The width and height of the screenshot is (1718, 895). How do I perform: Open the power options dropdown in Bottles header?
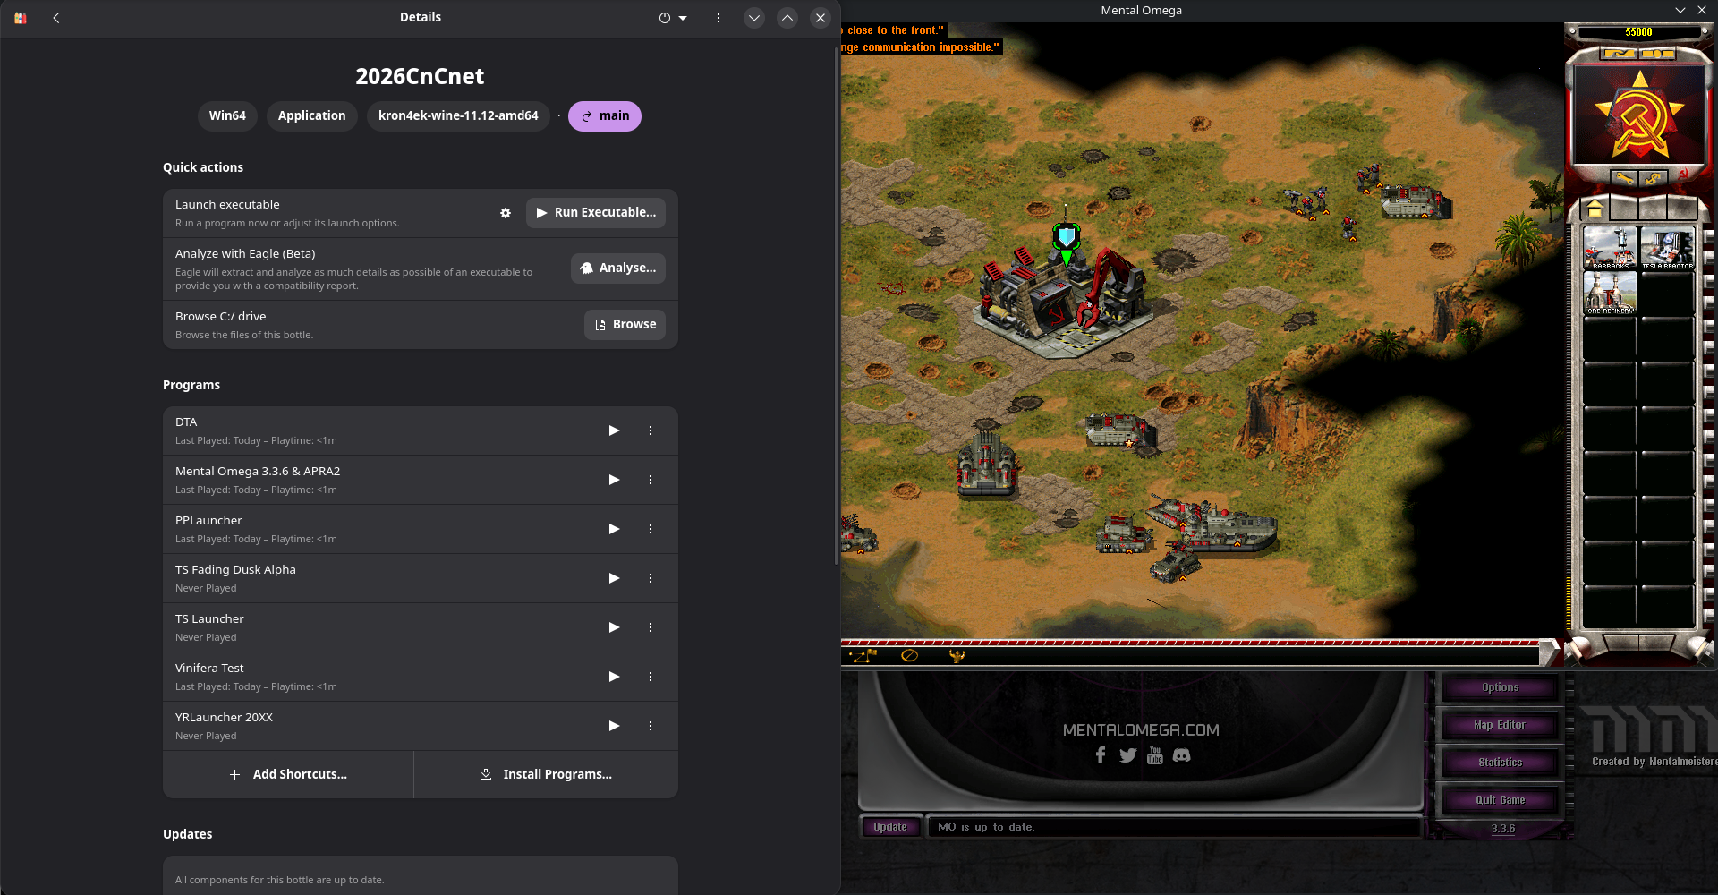[x=673, y=18]
